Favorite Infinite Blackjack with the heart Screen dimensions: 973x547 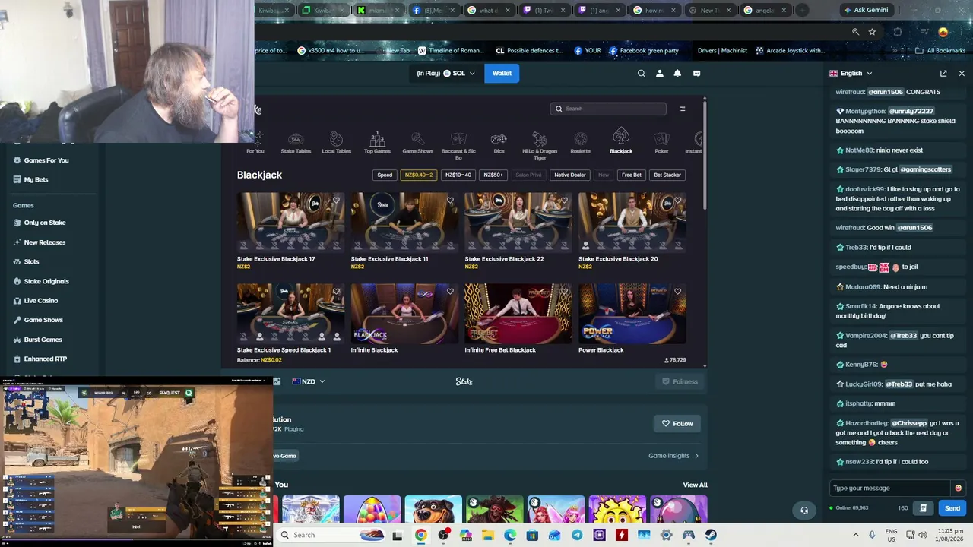(x=450, y=292)
